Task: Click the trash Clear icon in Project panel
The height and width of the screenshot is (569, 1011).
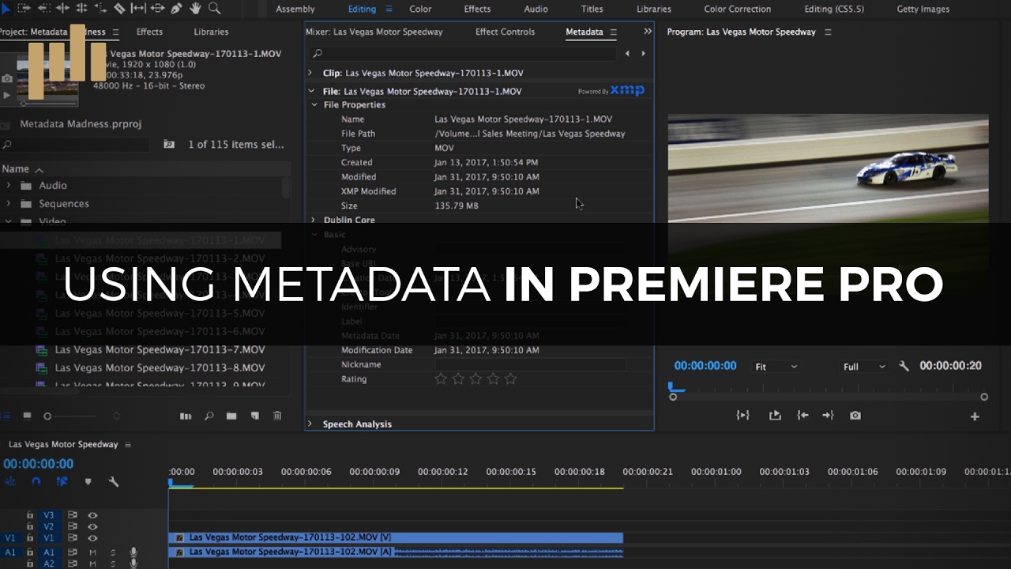Action: (x=277, y=416)
